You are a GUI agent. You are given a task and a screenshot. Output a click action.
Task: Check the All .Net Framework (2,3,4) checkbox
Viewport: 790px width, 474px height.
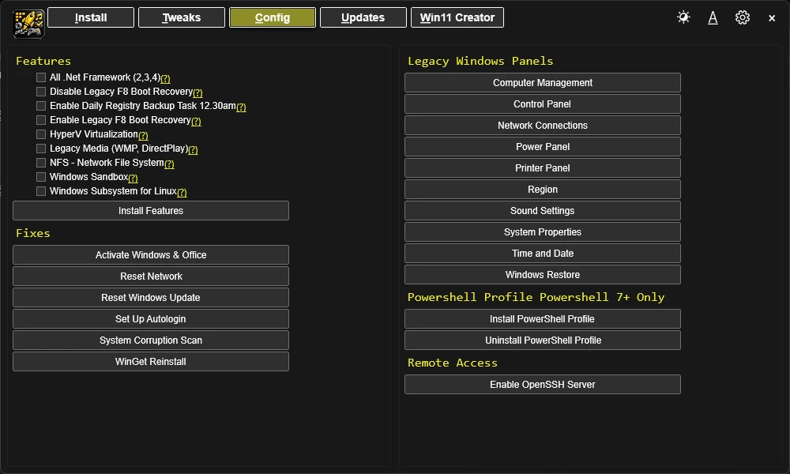(x=41, y=77)
